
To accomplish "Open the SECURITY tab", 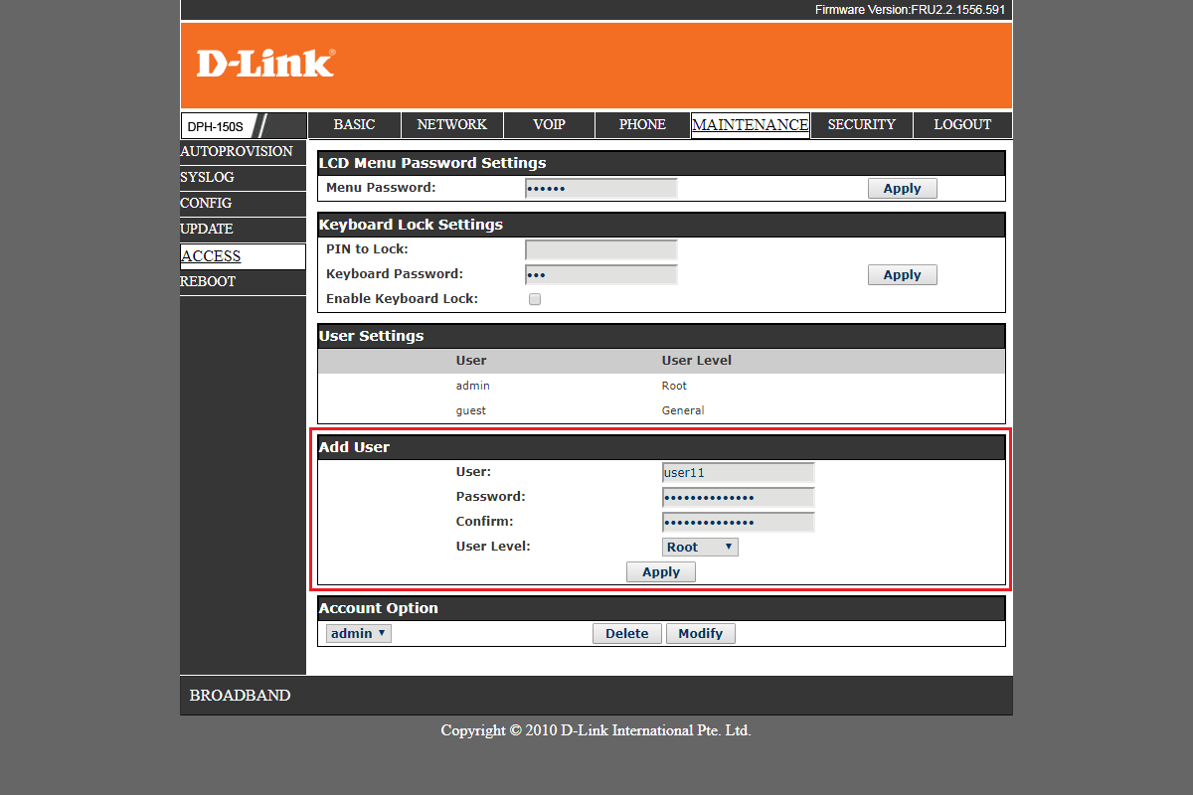I will [861, 125].
